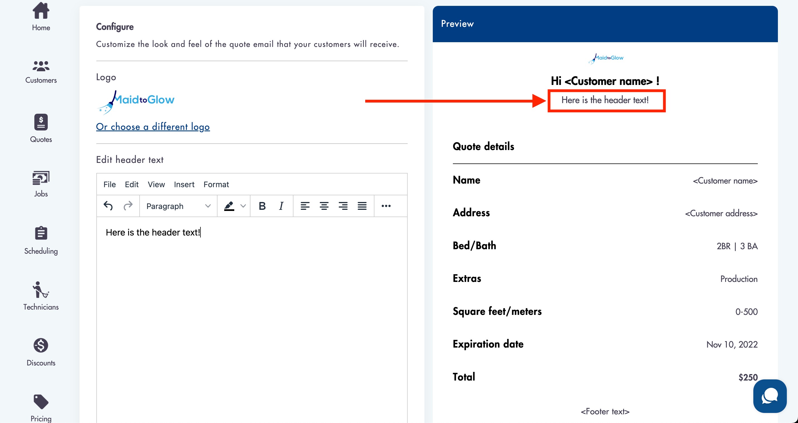
Task: Open the Pricing tag icon
Action: (41, 401)
